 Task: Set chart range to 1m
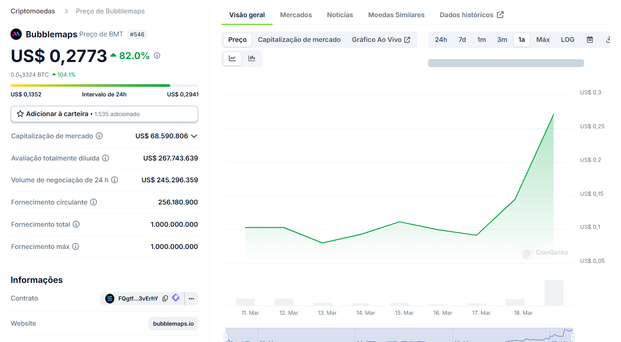point(481,39)
